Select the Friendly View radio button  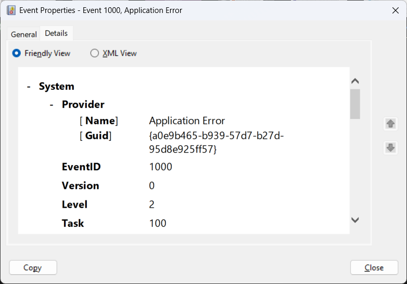tap(16, 53)
